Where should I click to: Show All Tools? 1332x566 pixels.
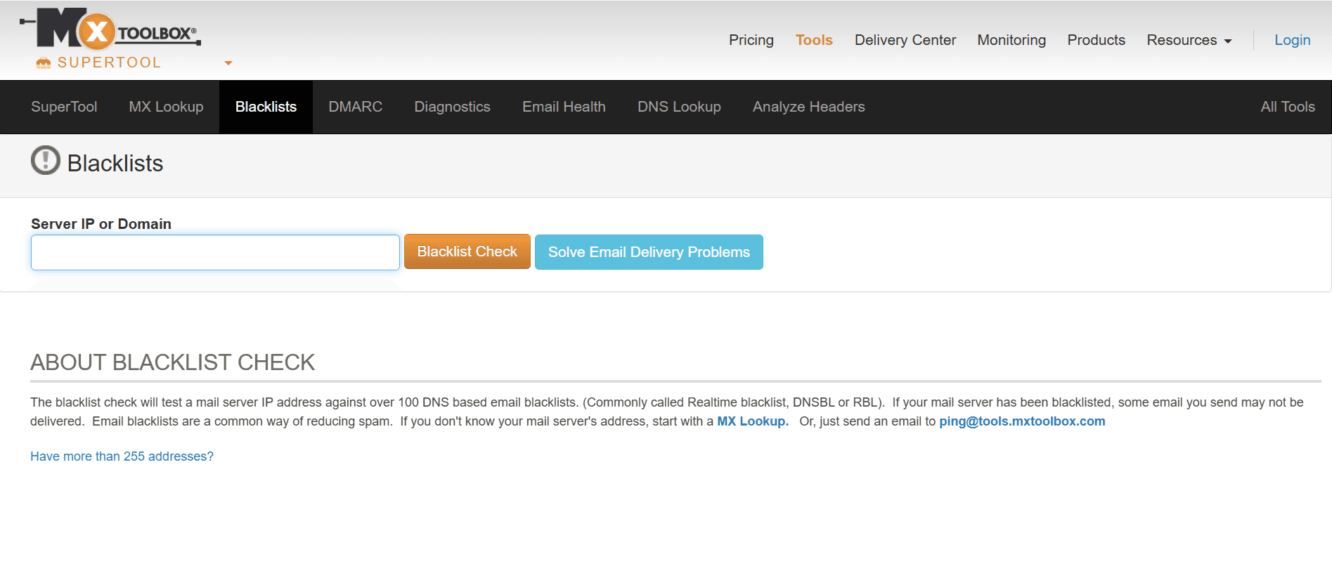tap(1287, 107)
